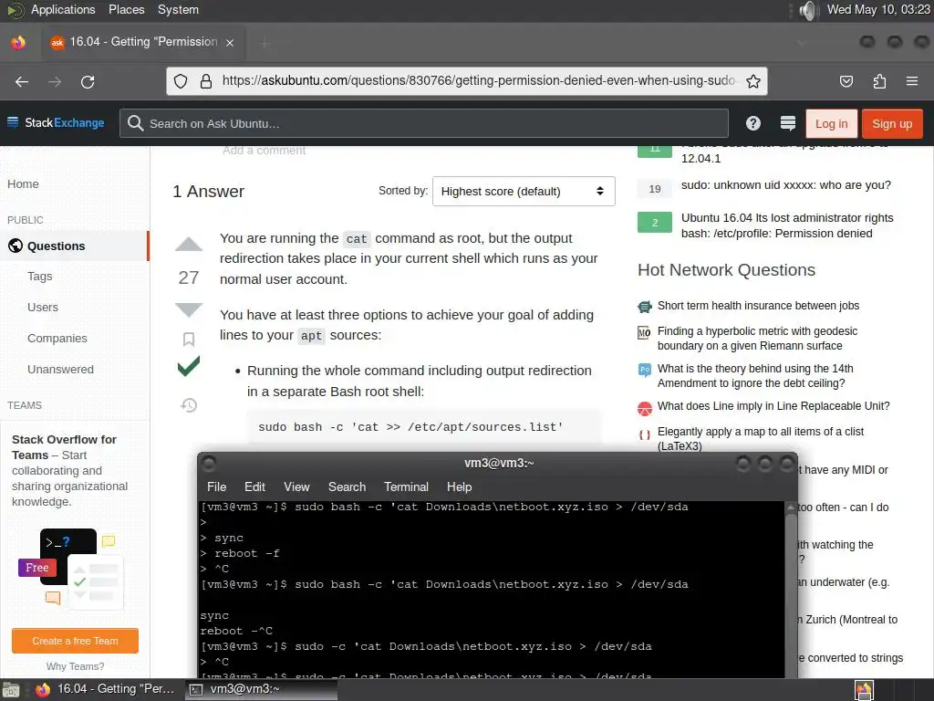Image resolution: width=934 pixels, height=701 pixels.
Task: Click the Stack Exchange help question-mark icon
Action: (752, 123)
